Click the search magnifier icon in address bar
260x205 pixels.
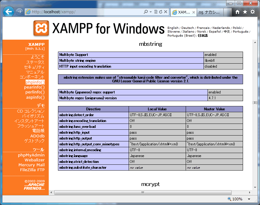(146, 12)
